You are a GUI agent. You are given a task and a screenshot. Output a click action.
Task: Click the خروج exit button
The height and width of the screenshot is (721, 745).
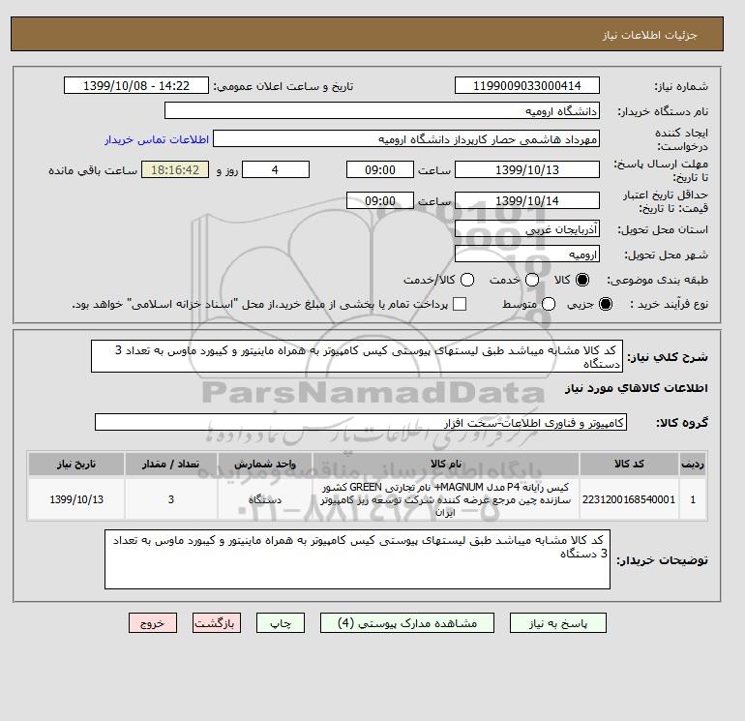click(153, 622)
